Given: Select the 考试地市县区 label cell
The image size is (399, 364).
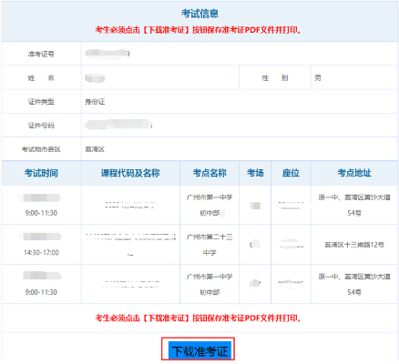Looking at the screenshot, I should (x=41, y=149).
